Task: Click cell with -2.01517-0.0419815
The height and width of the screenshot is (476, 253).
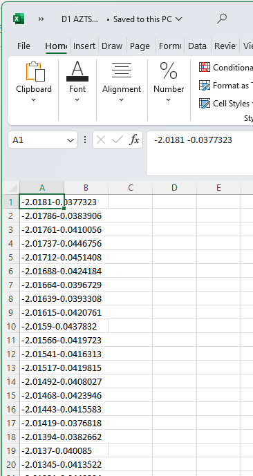Action: tap(42, 368)
